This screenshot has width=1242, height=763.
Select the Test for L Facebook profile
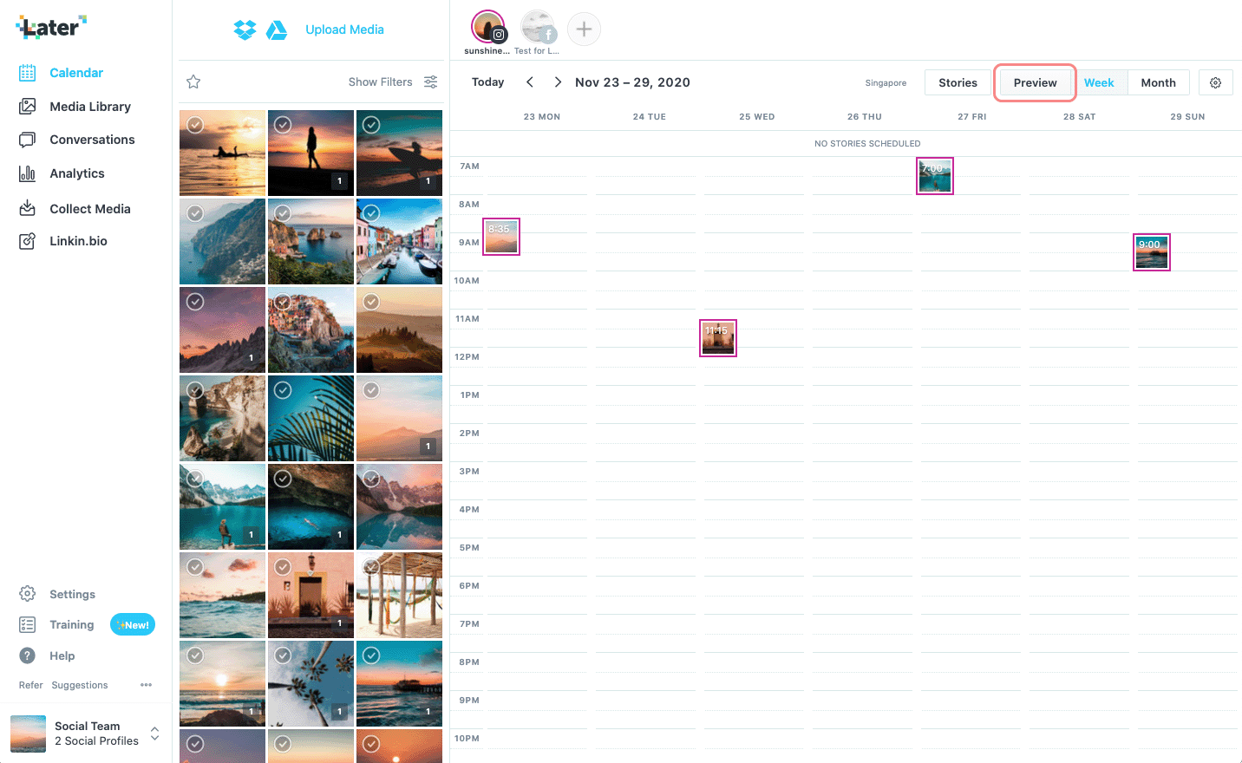(x=538, y=27)
